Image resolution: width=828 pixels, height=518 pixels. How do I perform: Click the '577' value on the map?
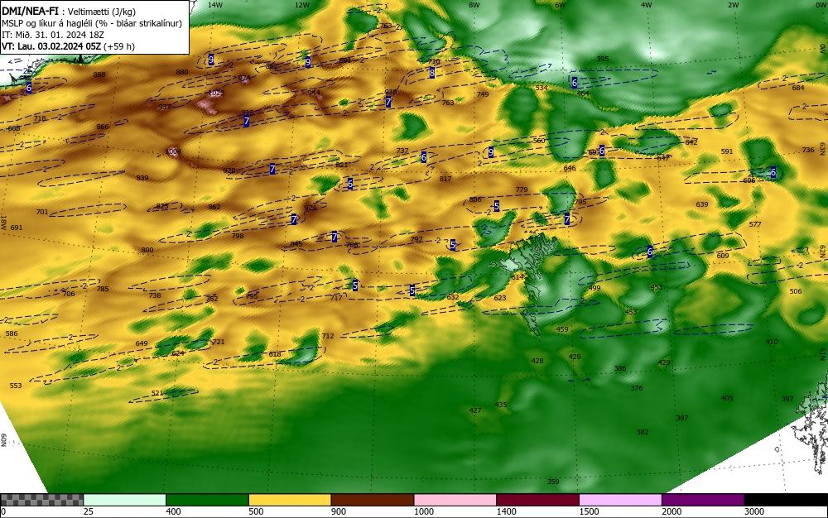[x=755, y=224]
